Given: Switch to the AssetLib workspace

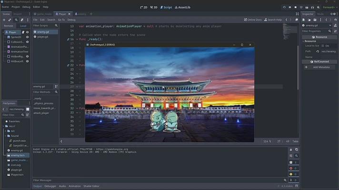Looking at the screenshot, I should coord(182,7).
